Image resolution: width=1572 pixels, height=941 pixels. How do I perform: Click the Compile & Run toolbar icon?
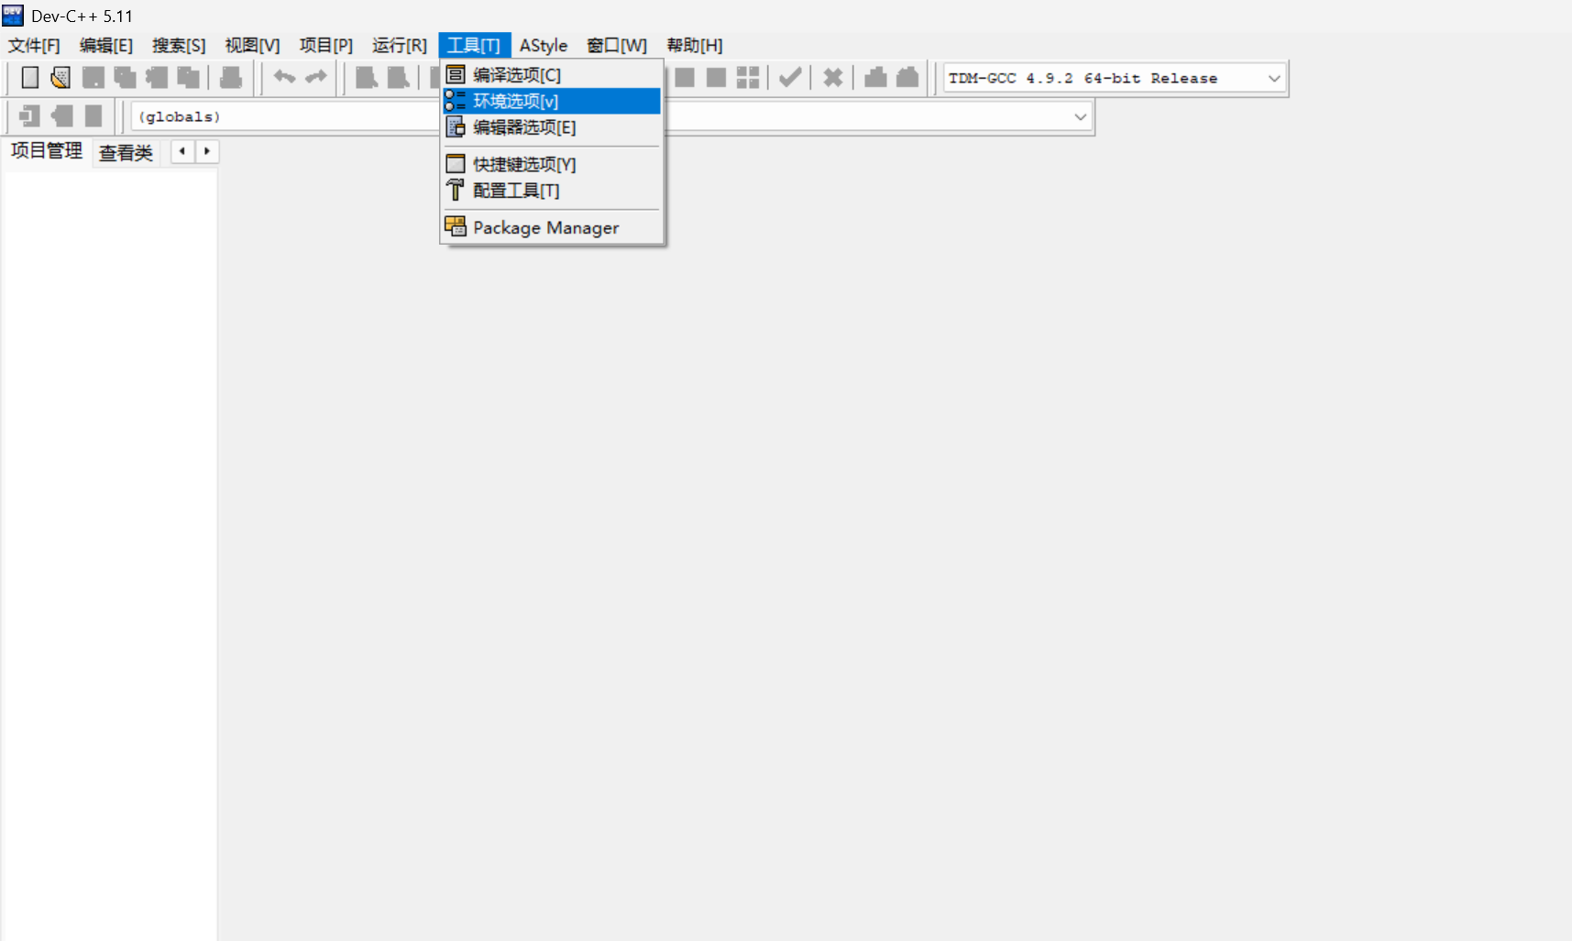tap(717, 78)
